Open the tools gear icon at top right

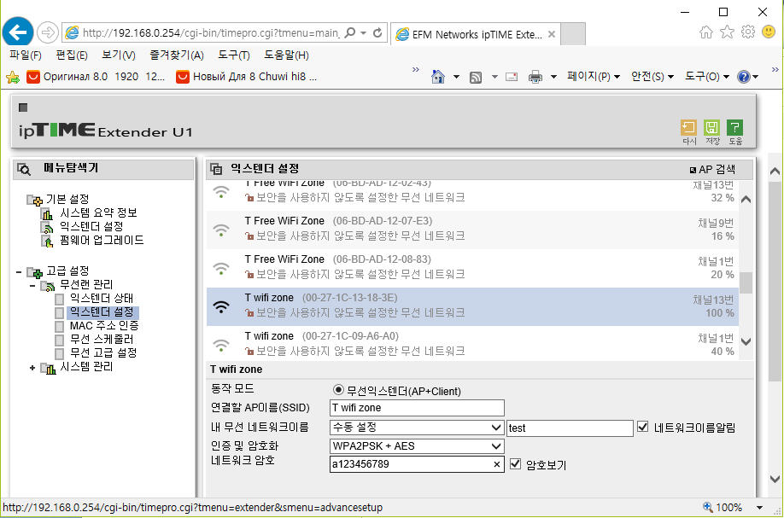[x=747, y=32]
